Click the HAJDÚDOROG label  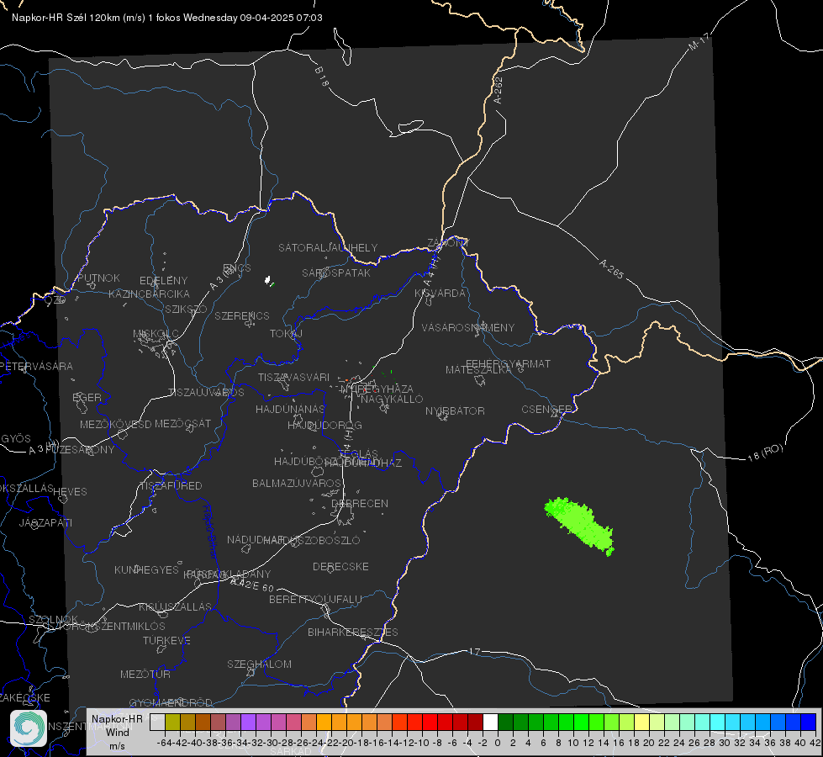(324, 425)
